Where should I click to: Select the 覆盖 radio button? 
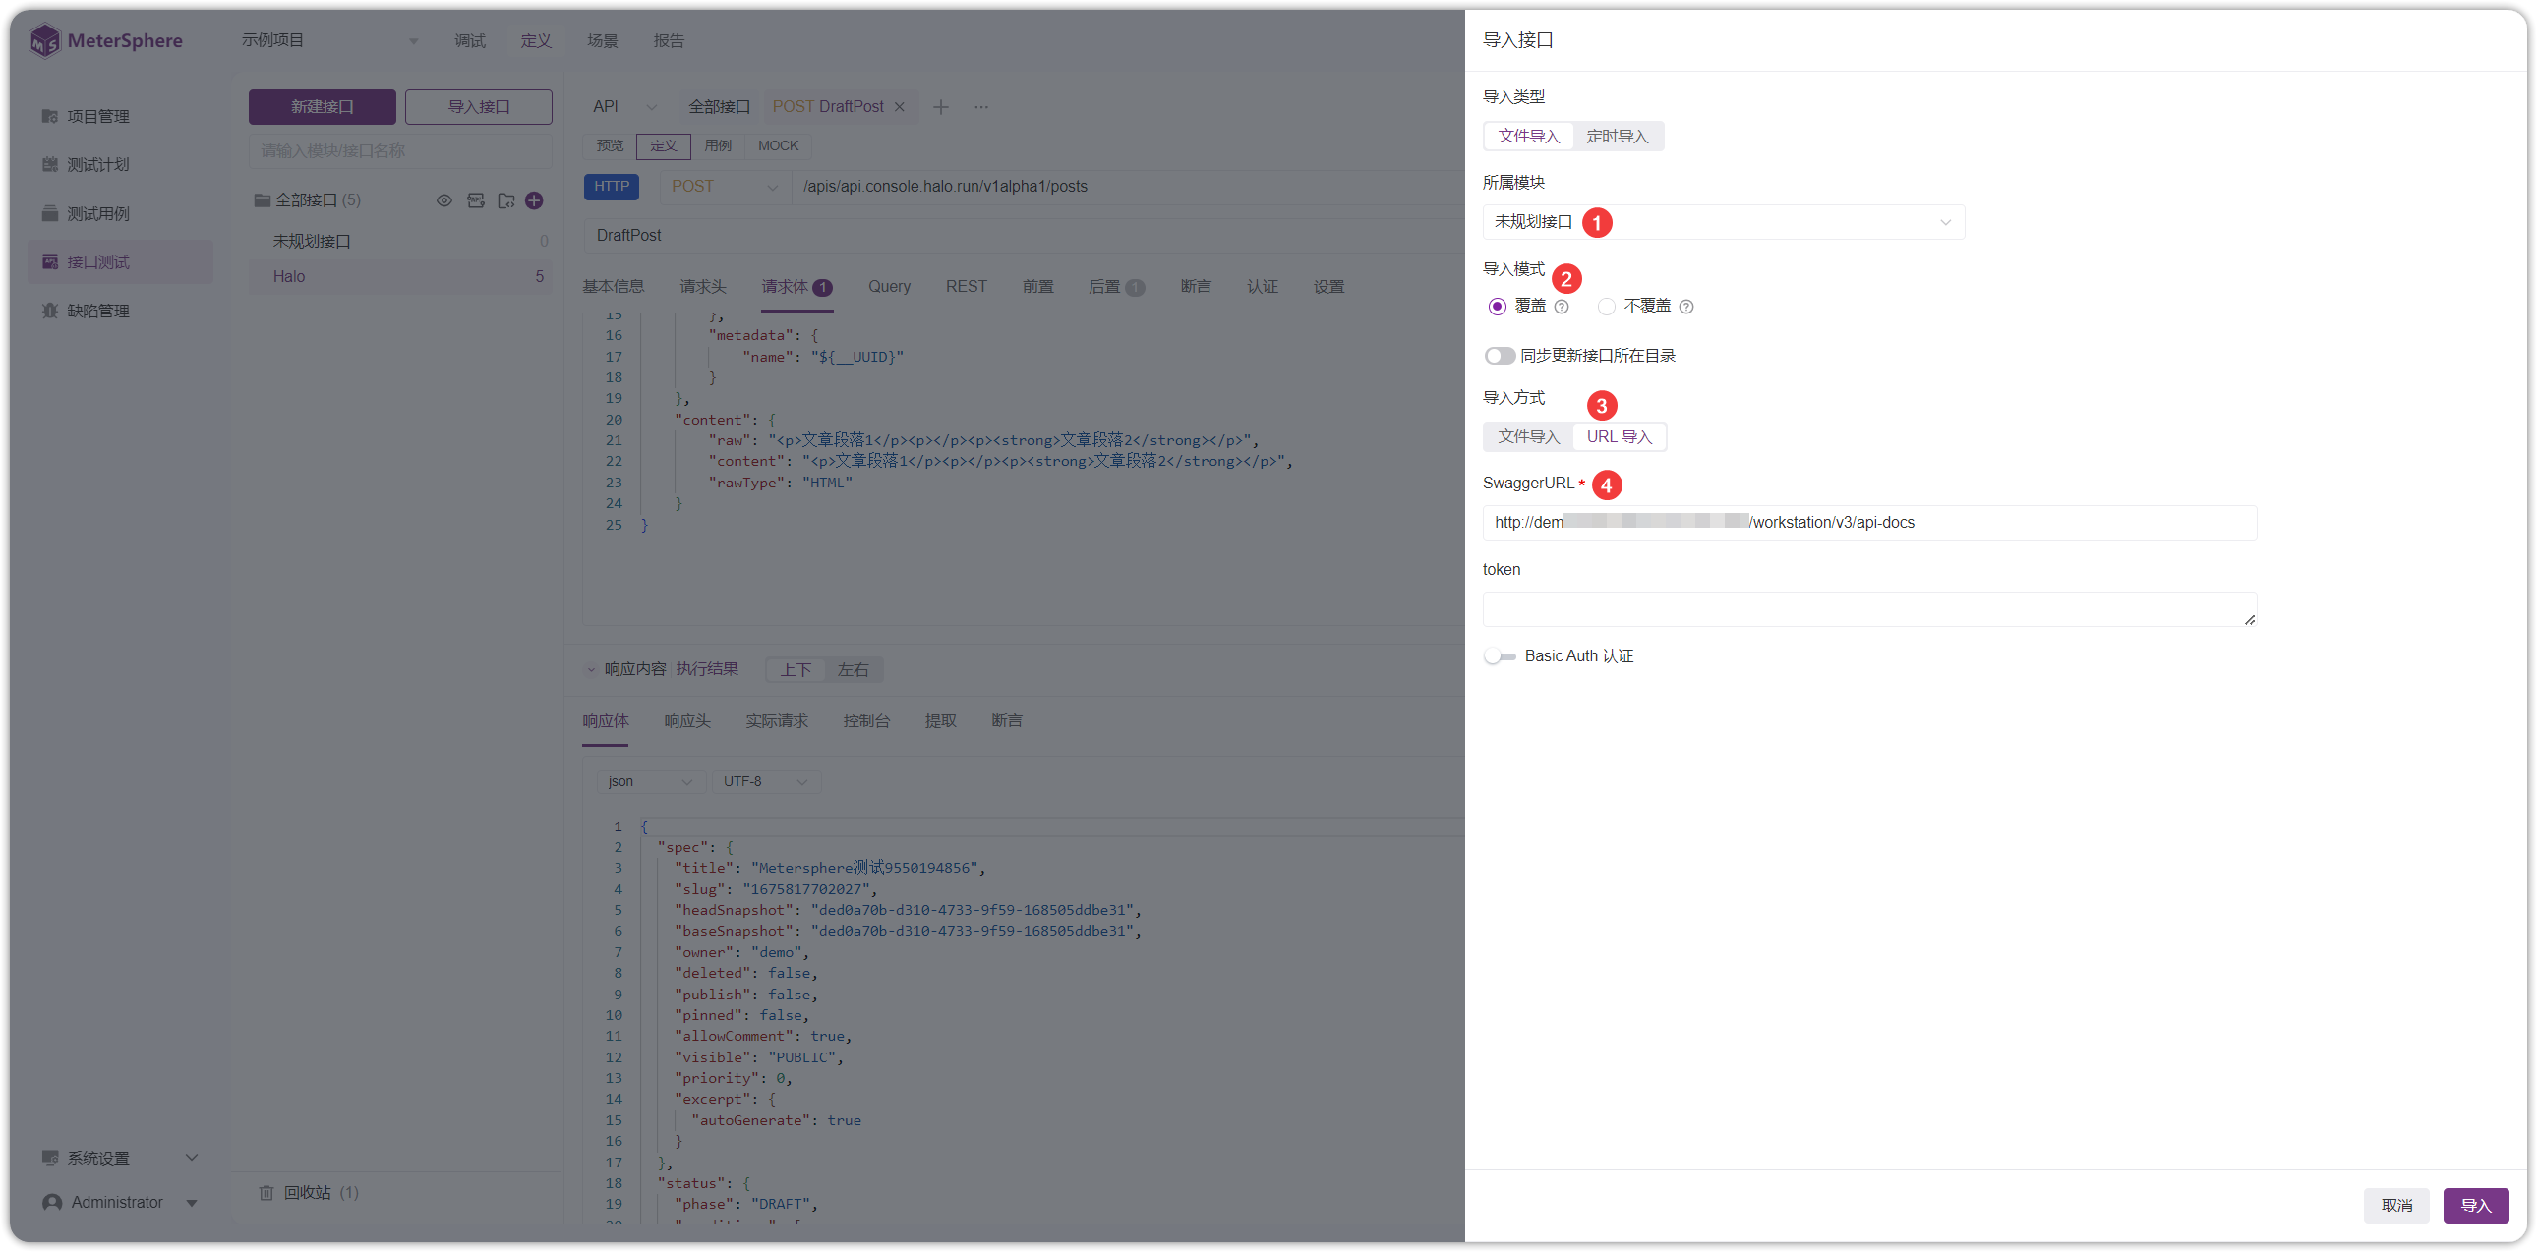[1497, 306]
